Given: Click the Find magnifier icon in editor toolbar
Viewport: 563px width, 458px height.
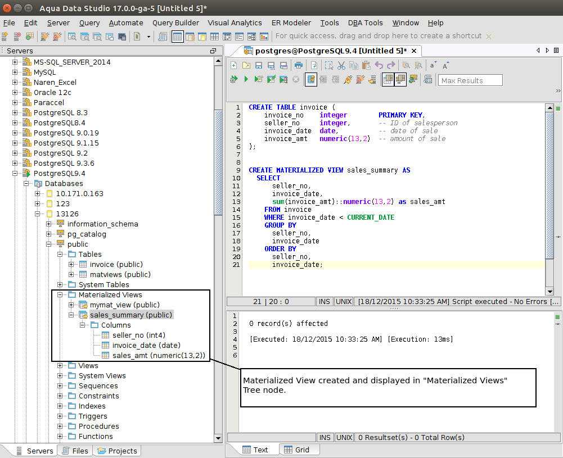Looking at the screenshot, I should [x=406, y=66].
